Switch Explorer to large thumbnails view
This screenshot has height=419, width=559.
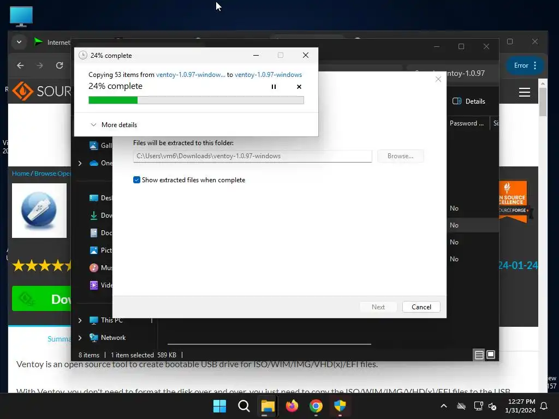[491, 355]
